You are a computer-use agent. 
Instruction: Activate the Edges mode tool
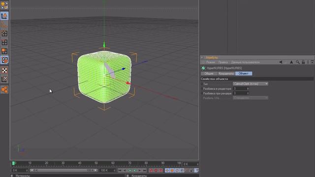4,42
